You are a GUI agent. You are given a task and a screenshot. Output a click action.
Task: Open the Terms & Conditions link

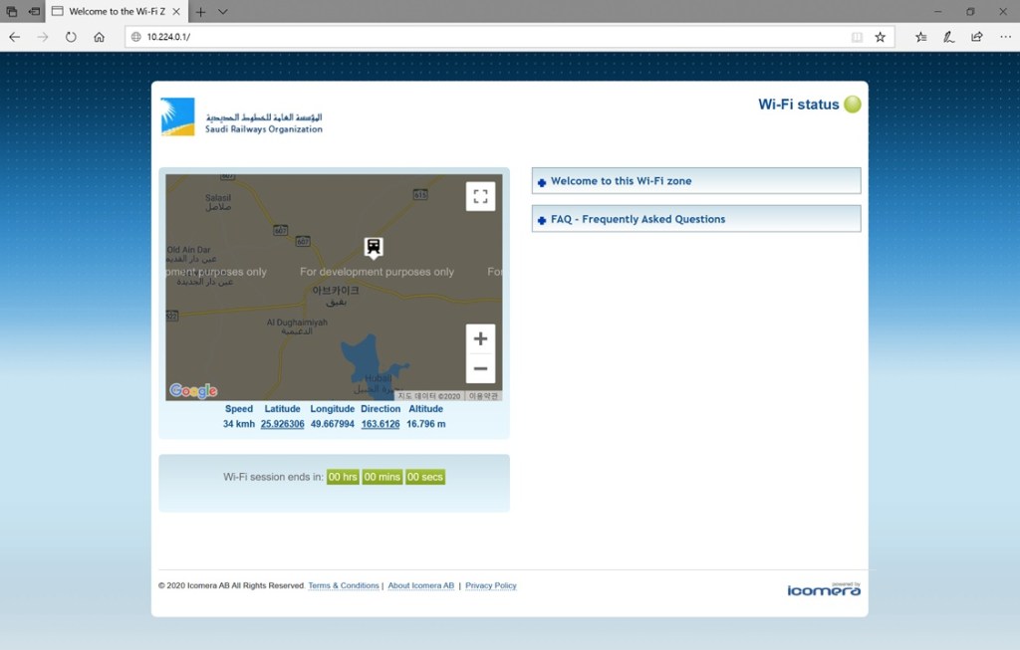tap(344, 585)
